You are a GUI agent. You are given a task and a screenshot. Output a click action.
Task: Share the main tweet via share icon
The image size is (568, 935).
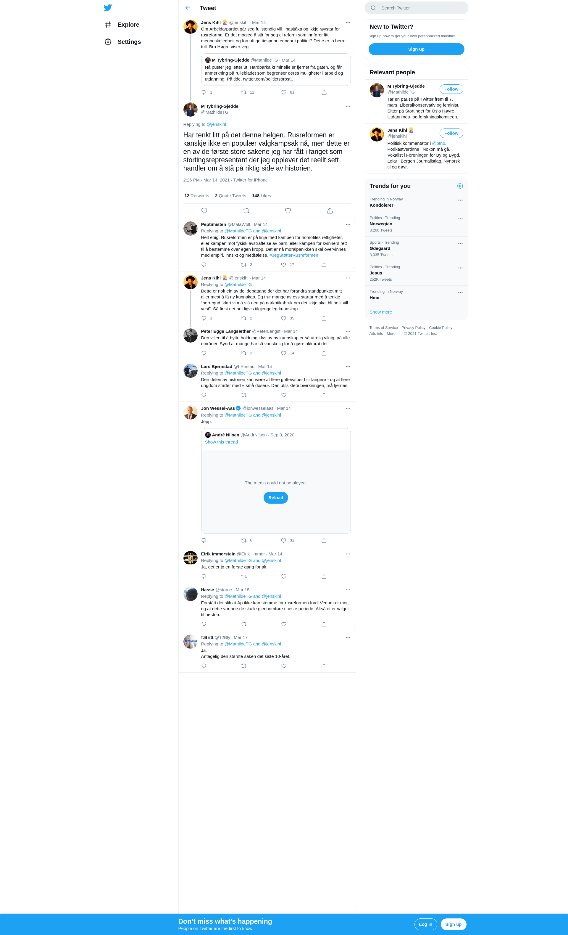point(330,211)
